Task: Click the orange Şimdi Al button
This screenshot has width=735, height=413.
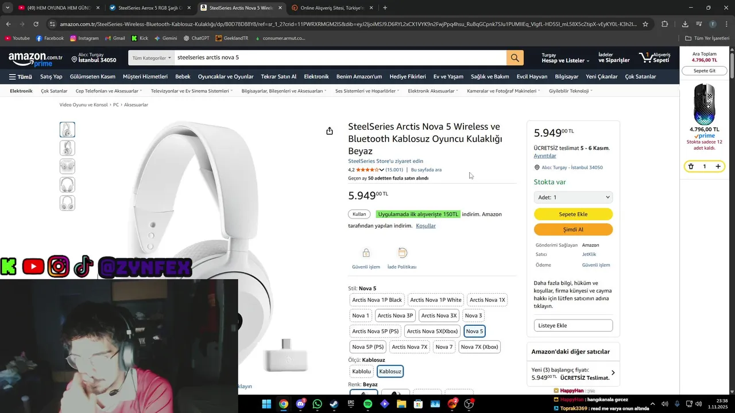Action: point(573,229)
